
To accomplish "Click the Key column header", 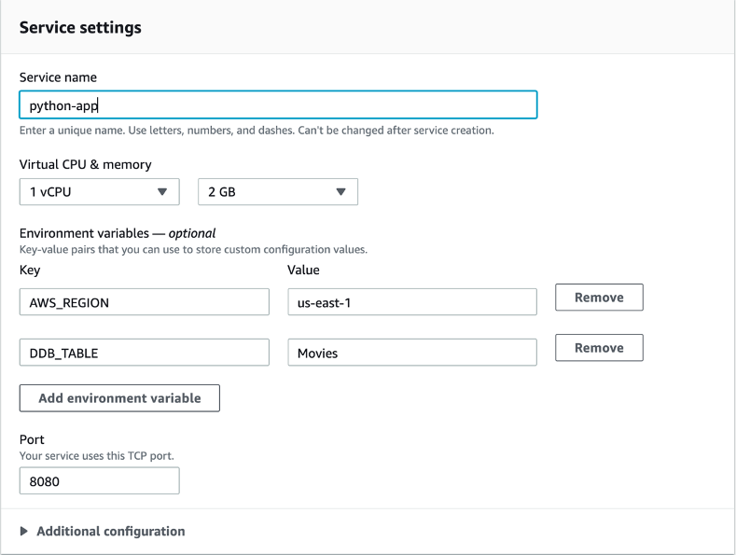I will [x=30, y=270].
